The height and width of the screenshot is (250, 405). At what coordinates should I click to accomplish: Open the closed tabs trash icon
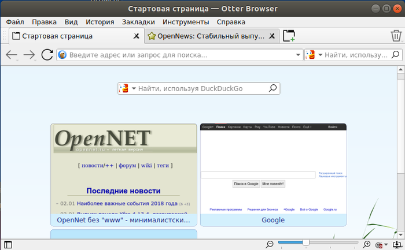point(396,36)
